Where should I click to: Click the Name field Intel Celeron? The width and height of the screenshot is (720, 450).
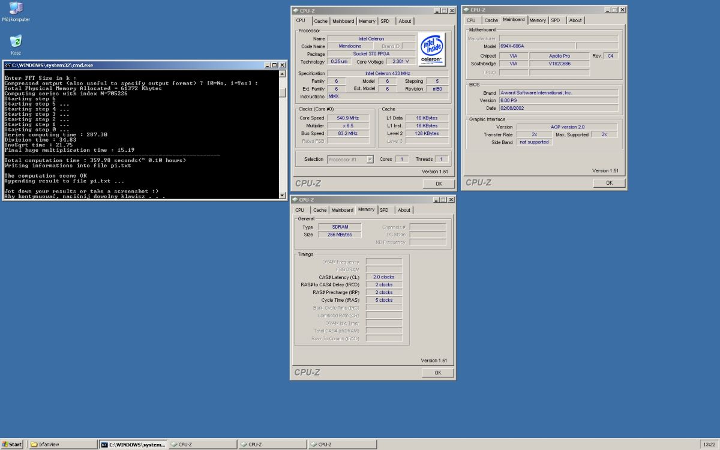click(x=372, y=38)
